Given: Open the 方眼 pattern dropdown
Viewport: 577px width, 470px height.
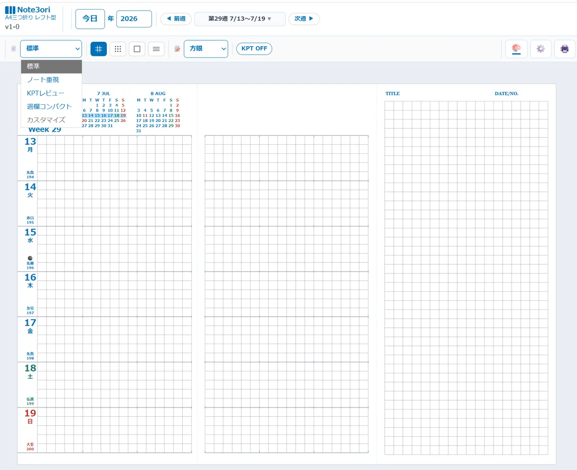Looking at the screenshot, I should click(x=206, y=49).
